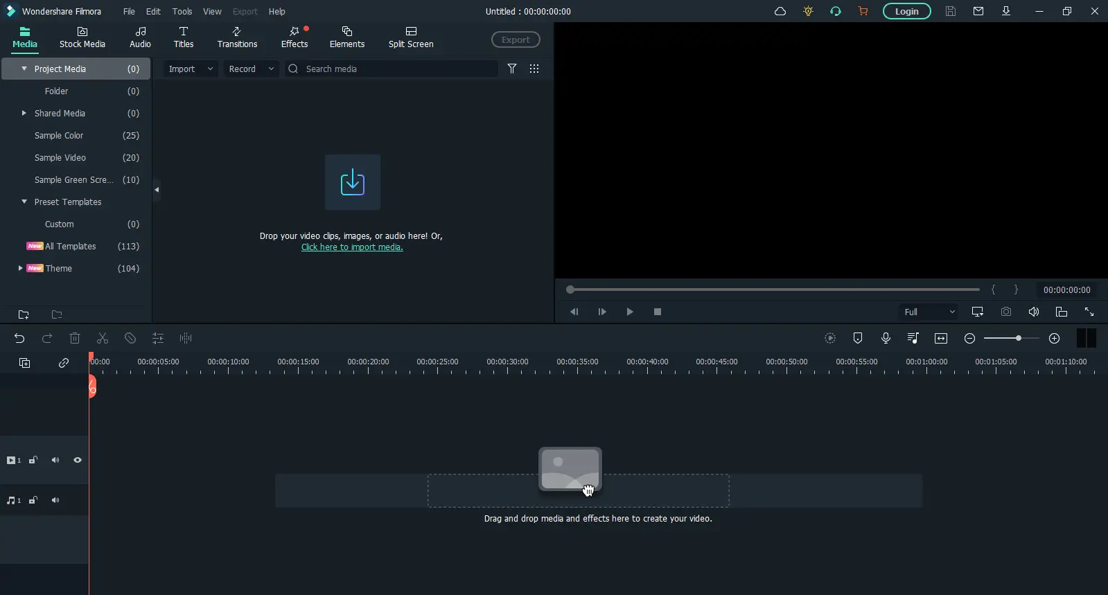Open the Import dropdown
Image resolution: width=1108 pixels, height=595 pixels.
pyautogui.click(x=191, y=69)
